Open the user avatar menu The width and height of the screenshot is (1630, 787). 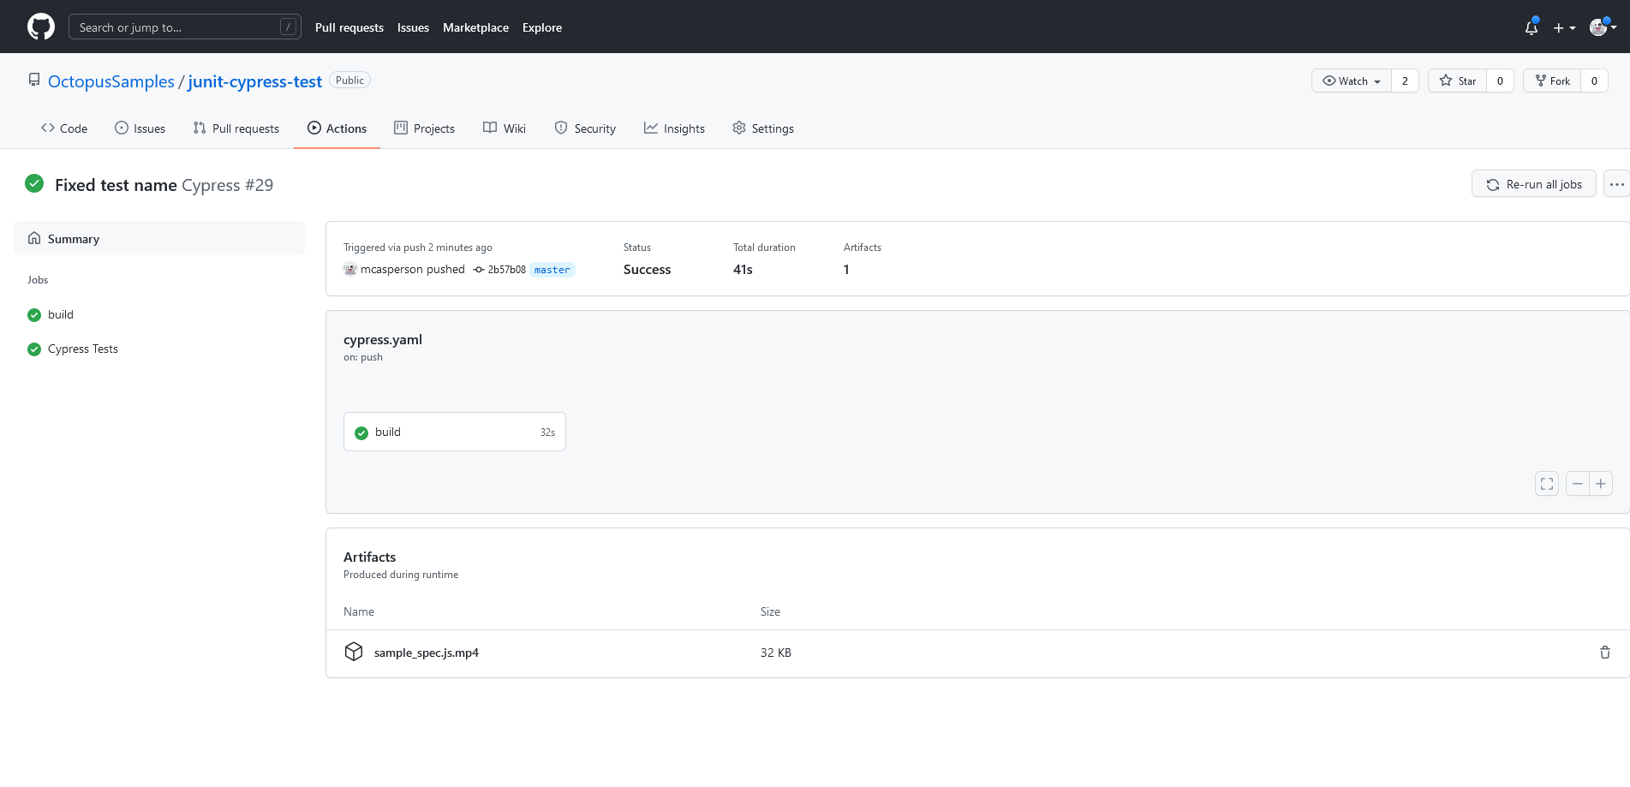pos(1603,27)
